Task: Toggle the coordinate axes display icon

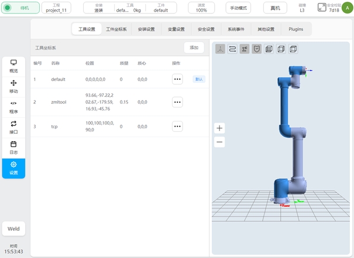Action: (x=220, y=49)
